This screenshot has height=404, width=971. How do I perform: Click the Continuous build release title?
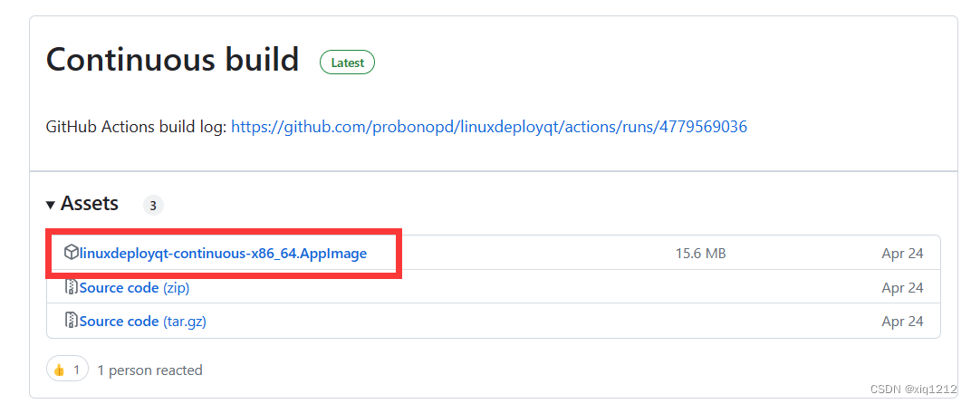tap(173, 60)
